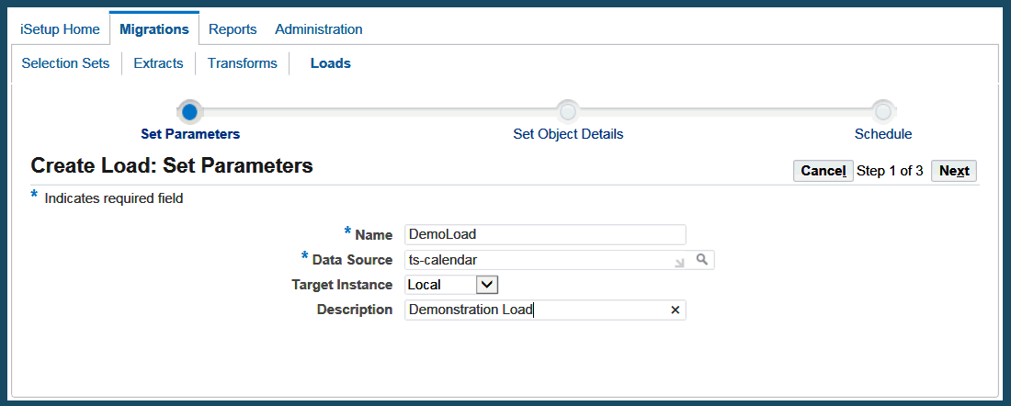The width and height of the screenshot is (1011, 406).
Task: Open the Transforms subtab
Action: tap(243, 63)
